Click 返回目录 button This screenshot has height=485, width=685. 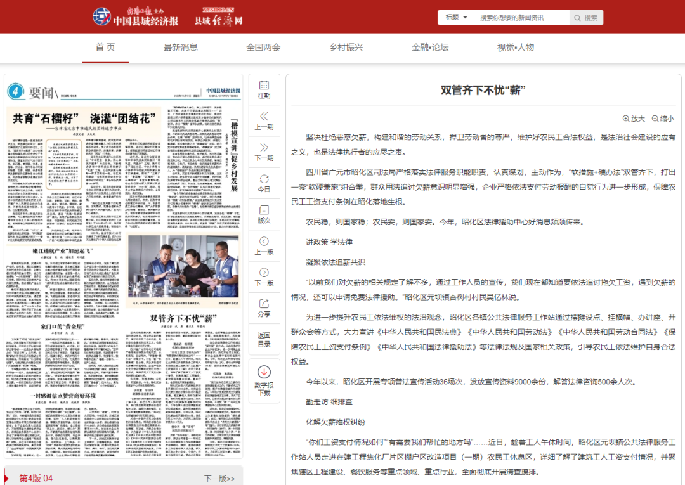click(264, 340)
